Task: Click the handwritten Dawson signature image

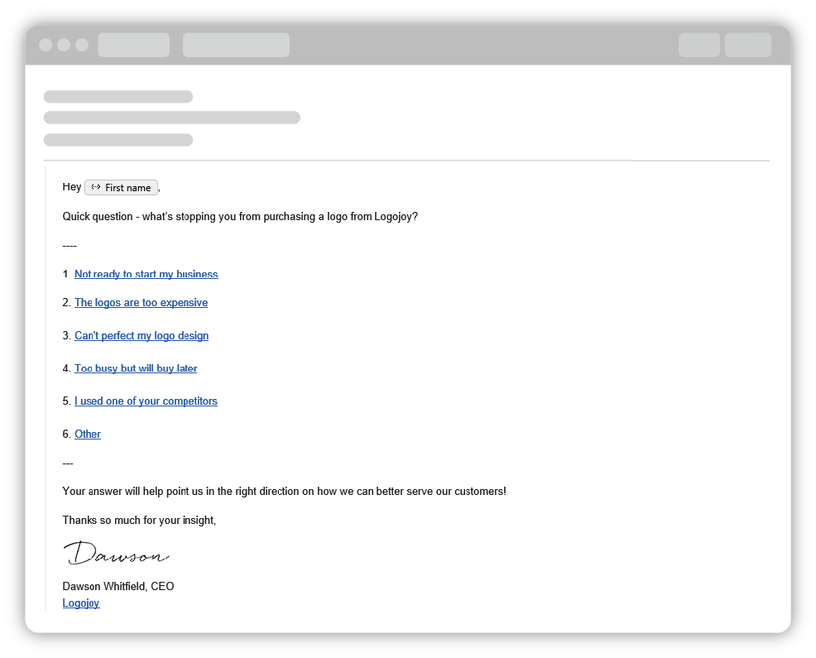Action: coord(116,554)
